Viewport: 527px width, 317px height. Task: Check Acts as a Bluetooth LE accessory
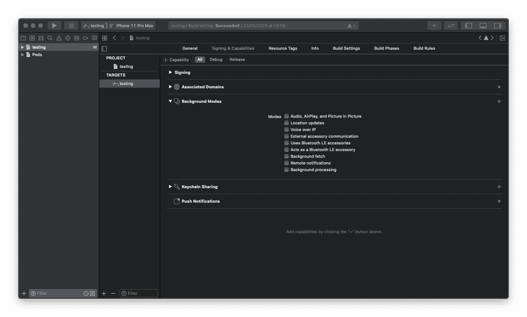[287, 150]
